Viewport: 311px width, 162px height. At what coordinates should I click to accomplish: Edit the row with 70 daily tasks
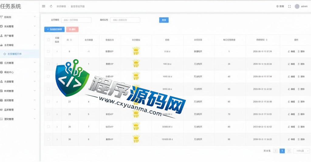pyautogui.click(x=291, y=114)
